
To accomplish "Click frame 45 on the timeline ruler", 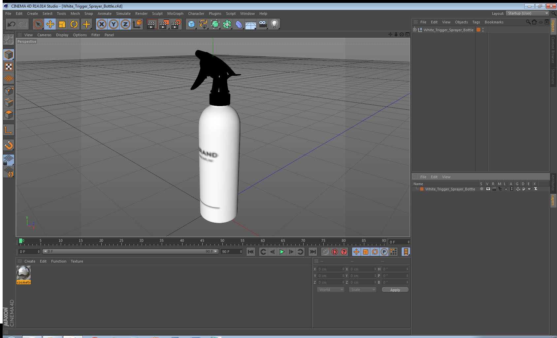I will 202,241.
